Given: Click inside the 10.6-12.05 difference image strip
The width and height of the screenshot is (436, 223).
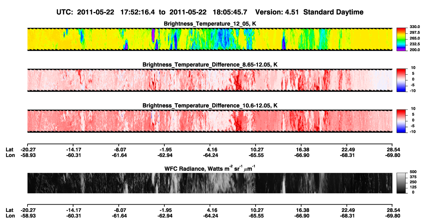Looking at the screenshot, I should tap(210, 120).
